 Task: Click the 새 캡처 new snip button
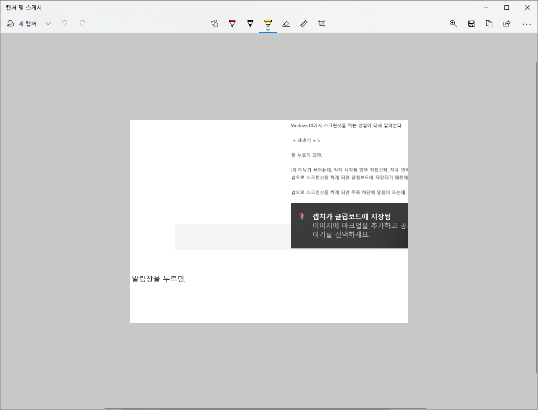pyautogui.click(x=21, y=24)
